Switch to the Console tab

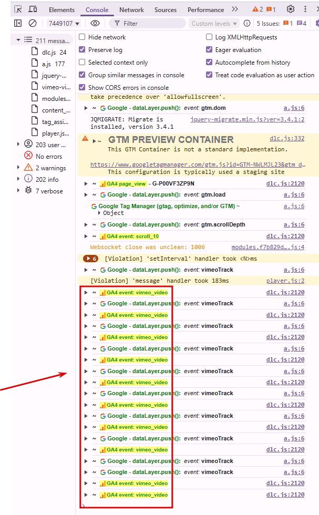pyautogui.click(x=97, y=9)
